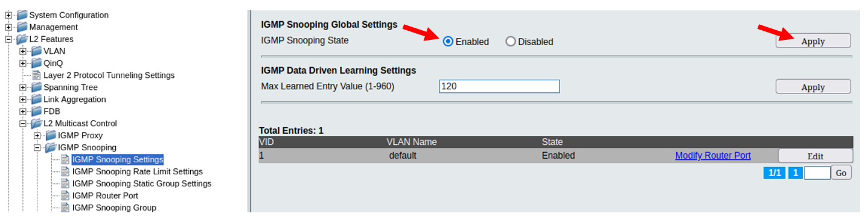Apply the IGMP Snooping global settings
The height and width of the screenshot is (219, 865).
(x=813, y=41)
